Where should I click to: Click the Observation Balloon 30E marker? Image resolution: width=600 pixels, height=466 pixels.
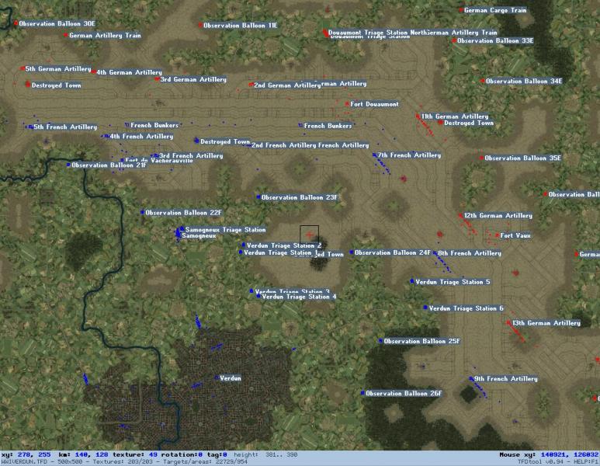16,23
